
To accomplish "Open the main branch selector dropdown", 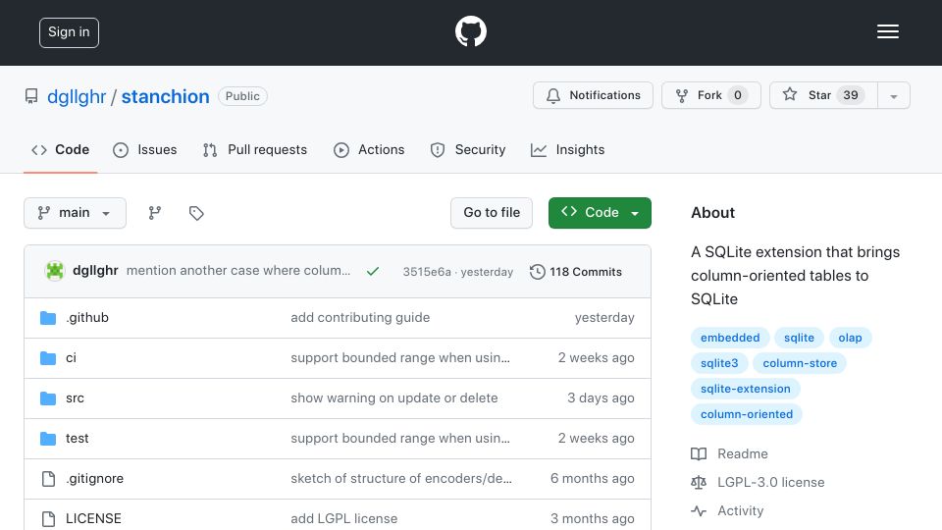I will pos(76,213).
